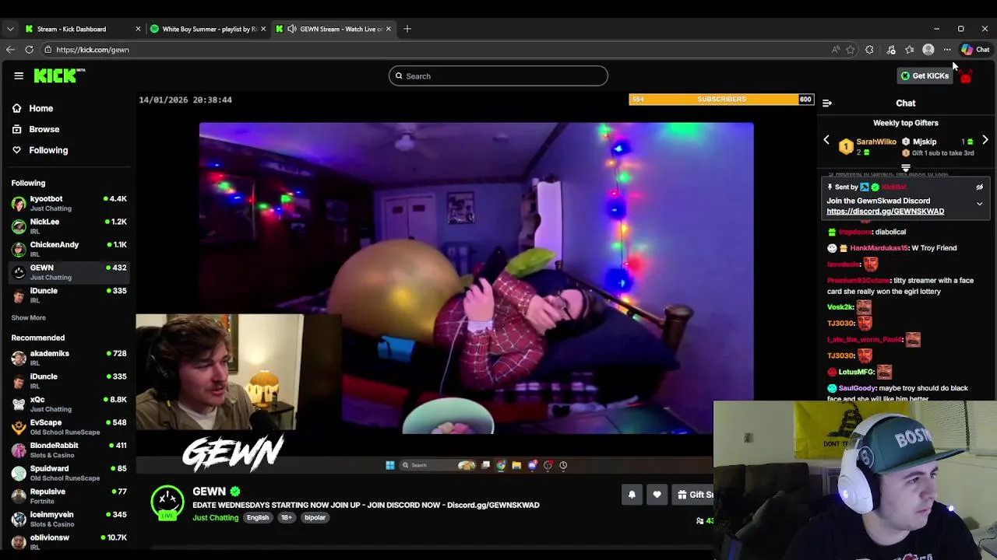Screen dimensions: 997x560
Task: Expand the pinned message chevron
Action: [x=980, y=204]
